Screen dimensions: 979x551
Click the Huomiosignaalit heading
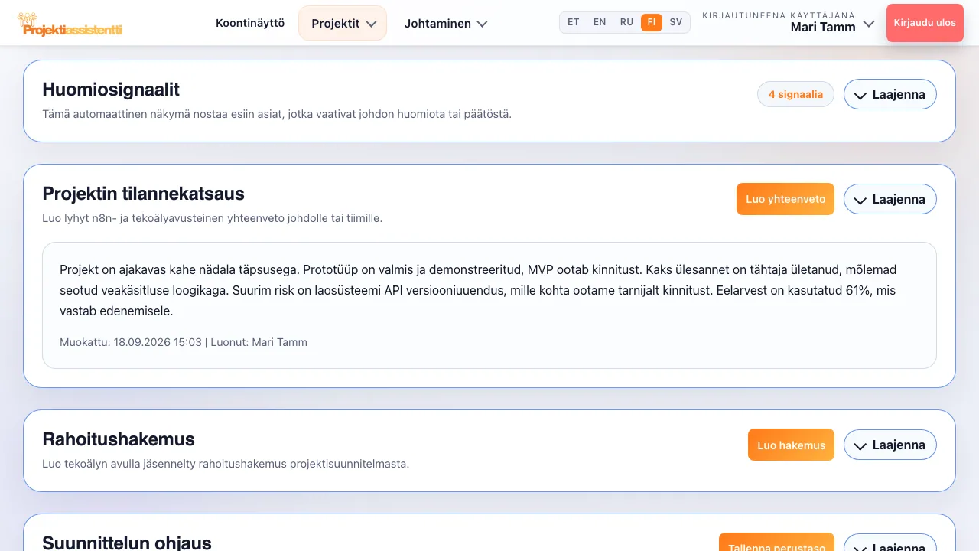(x=111, y=90)
